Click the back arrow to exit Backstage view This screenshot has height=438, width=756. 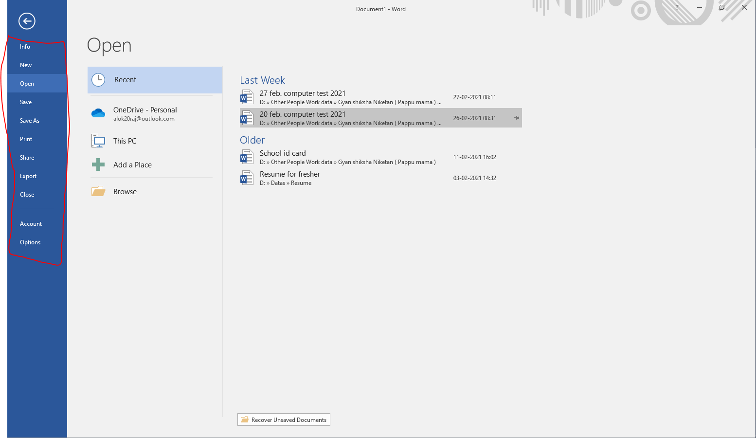pyautogui.click(x=27, y=21)
